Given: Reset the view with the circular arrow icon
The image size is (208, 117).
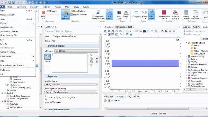Looking at the screenshot, I should (121, 34).
